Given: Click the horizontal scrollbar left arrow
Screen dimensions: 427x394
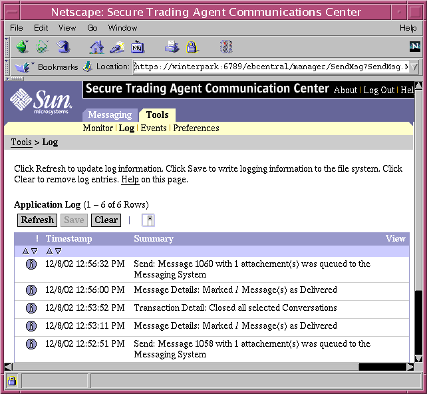Looking at the screenshot, I should (x=8, y=367).
